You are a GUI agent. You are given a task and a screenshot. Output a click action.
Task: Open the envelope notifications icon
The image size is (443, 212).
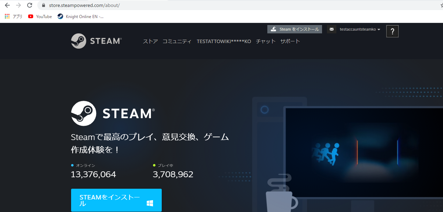tap(331, 29)
